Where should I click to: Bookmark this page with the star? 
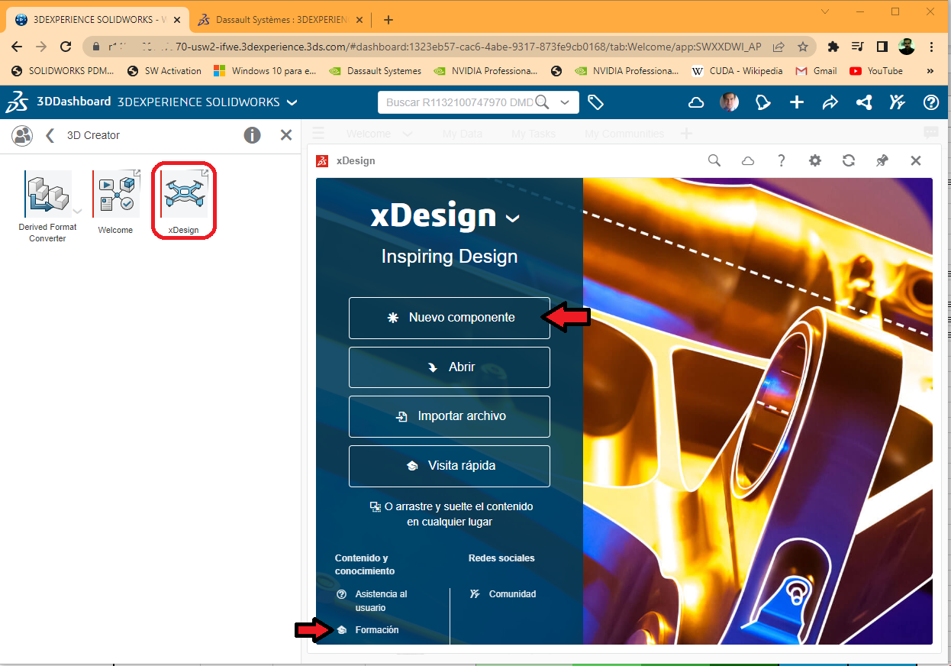pos(803,47)
